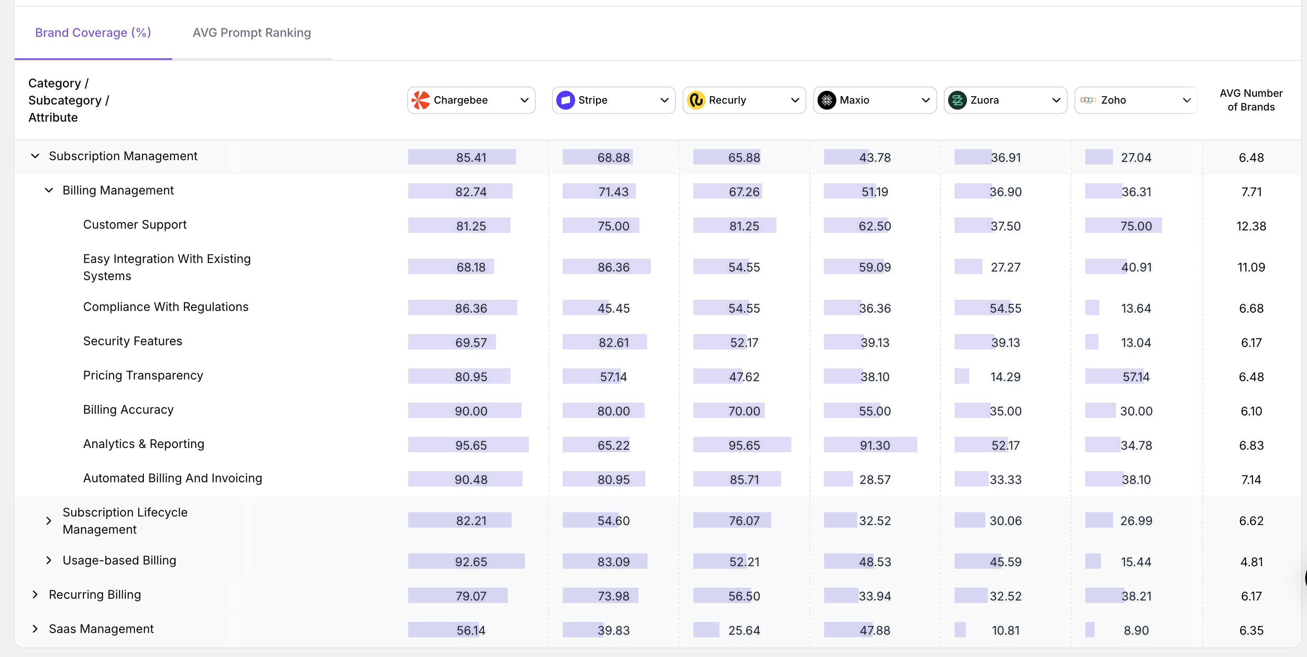Click the Customer Support attribute label
The height and width of the screenshot is (657, 1307).
click(x=134, y=224)
